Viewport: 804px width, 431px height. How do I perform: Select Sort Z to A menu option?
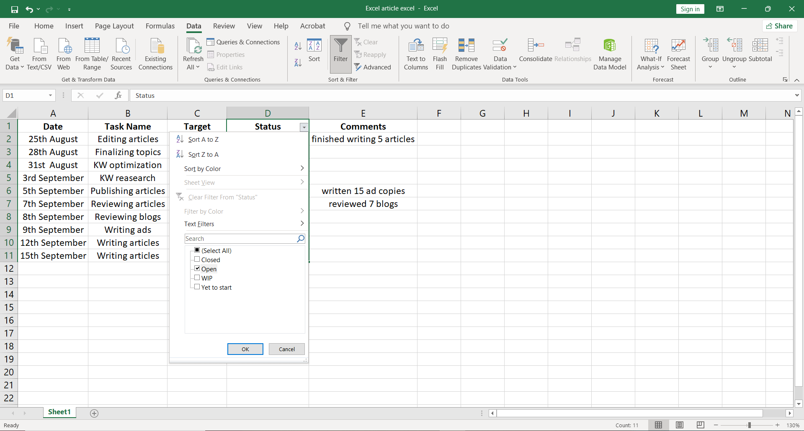point(203,155)
